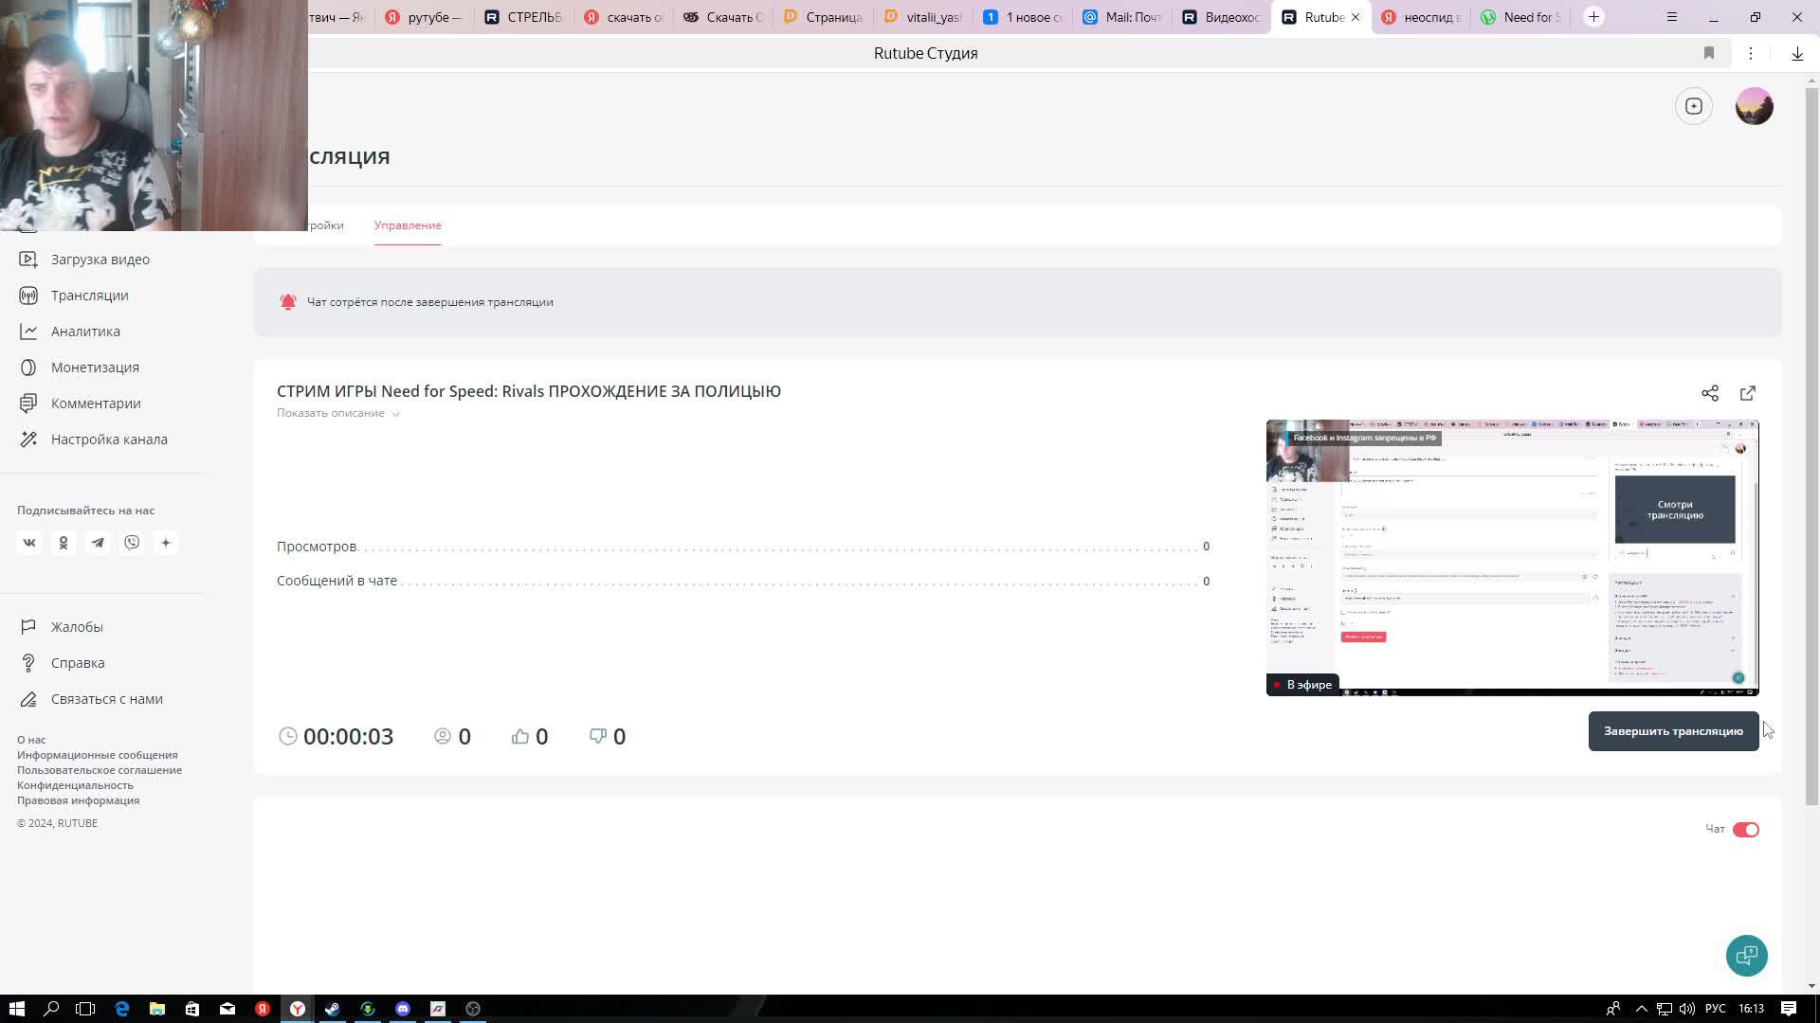Screen dimensions: 1820x1023
Task: Open Аналитика in the sidebar
Action: [85, 332]
